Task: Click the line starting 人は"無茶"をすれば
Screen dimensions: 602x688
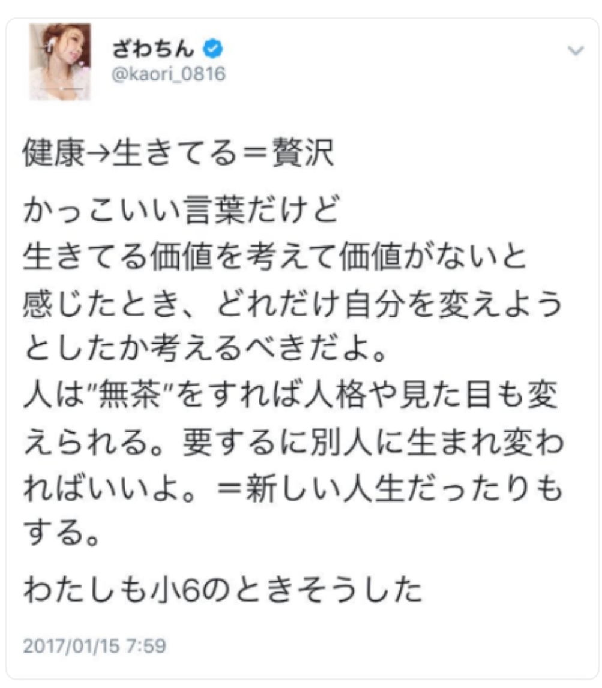Action: [290, 395]
